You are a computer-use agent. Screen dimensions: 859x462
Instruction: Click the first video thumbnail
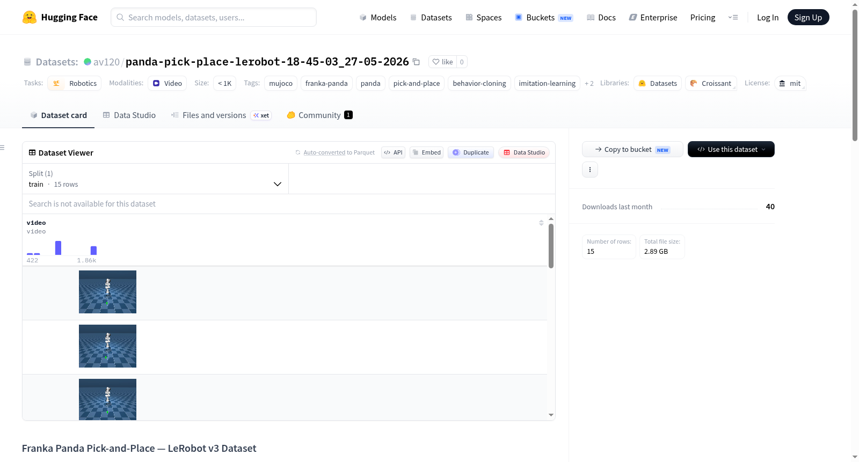point(107,292)
